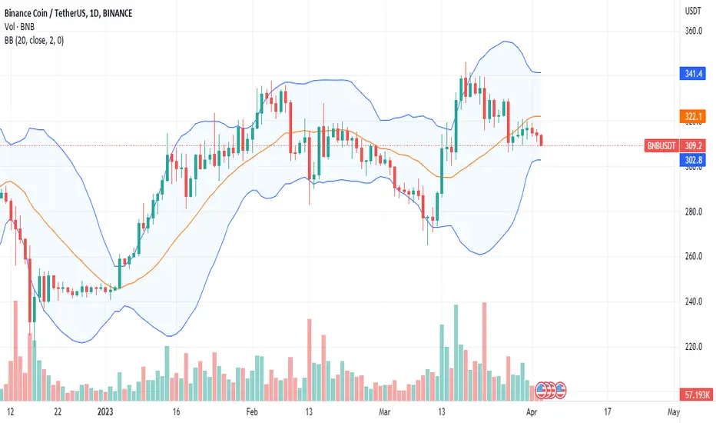Click the Apr label on time axis
The width and height of the screenshot is (716, 423).
[x=532, y=412]
